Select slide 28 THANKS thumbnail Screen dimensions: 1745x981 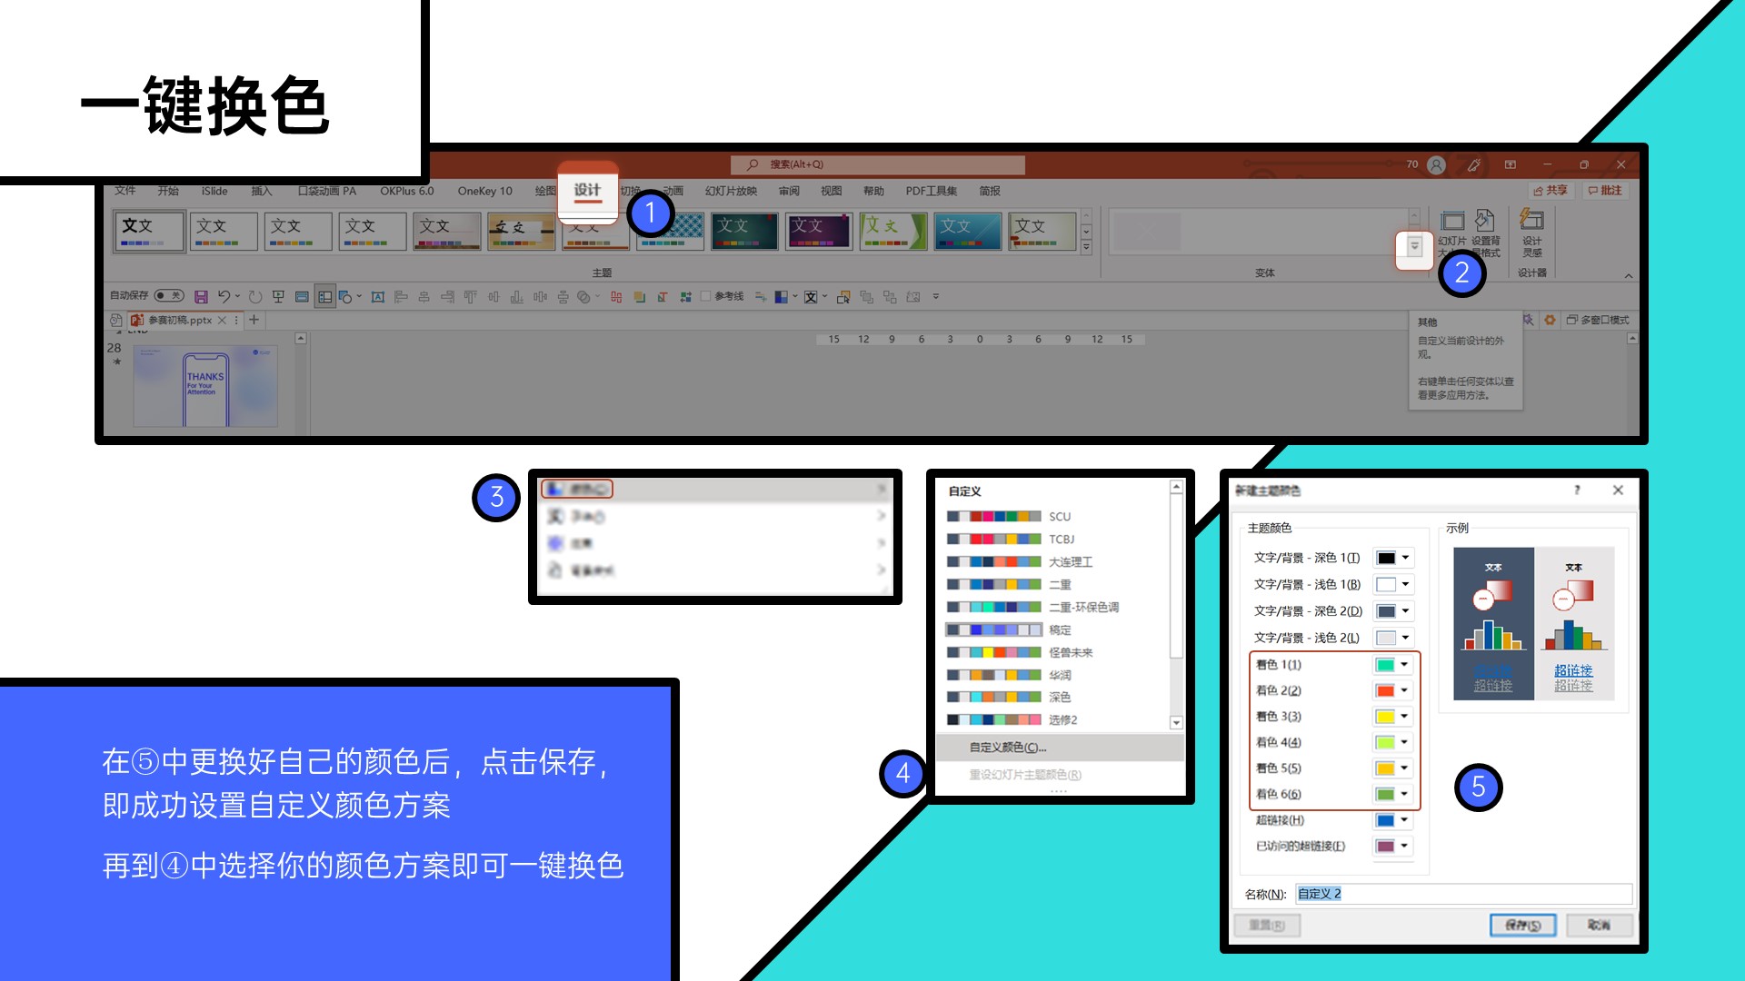[x=205, y=386]
